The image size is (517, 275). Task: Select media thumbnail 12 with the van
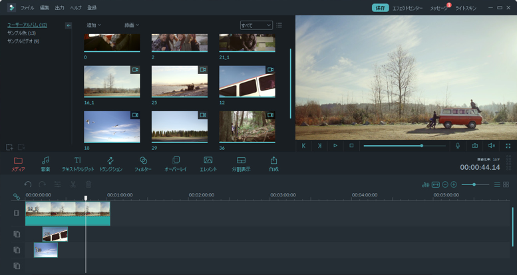tap(247, 81)
